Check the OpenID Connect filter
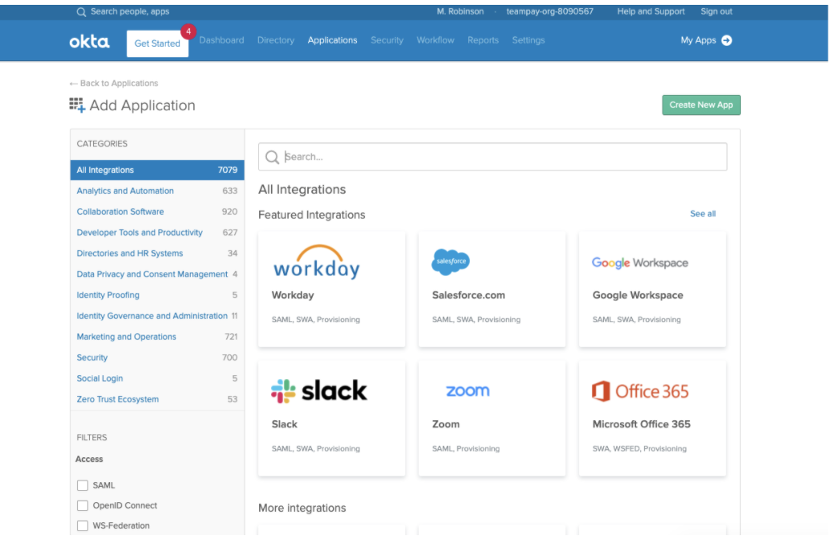Viewport: 830px width, 540px height. tap(83, 505)
